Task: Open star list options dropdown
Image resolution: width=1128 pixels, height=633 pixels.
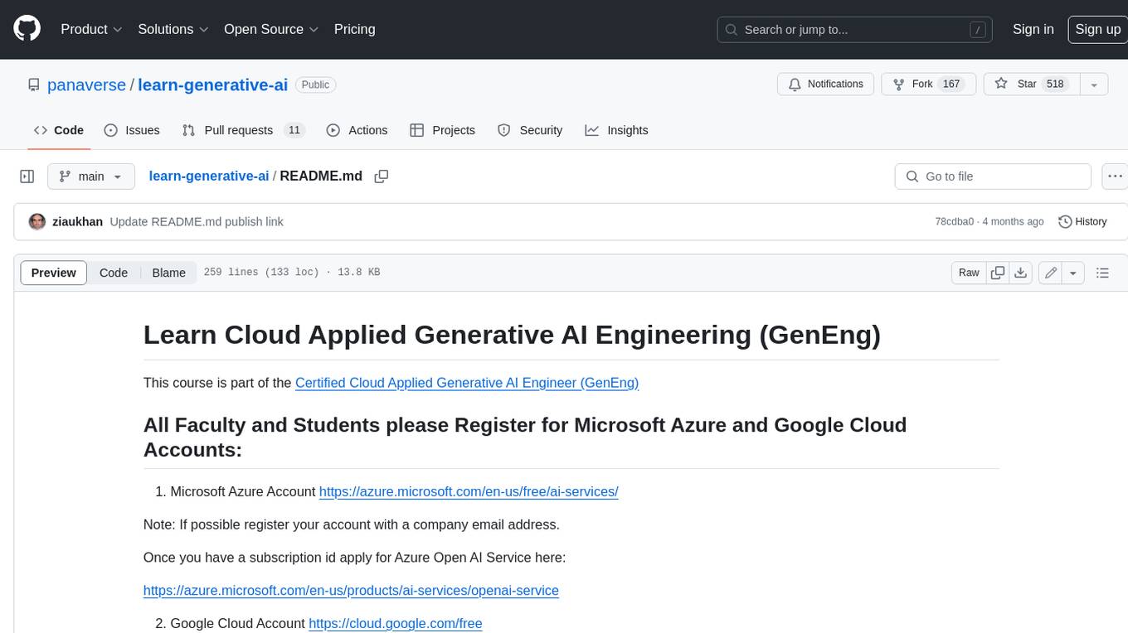Action: click(x=1094, y=85)
